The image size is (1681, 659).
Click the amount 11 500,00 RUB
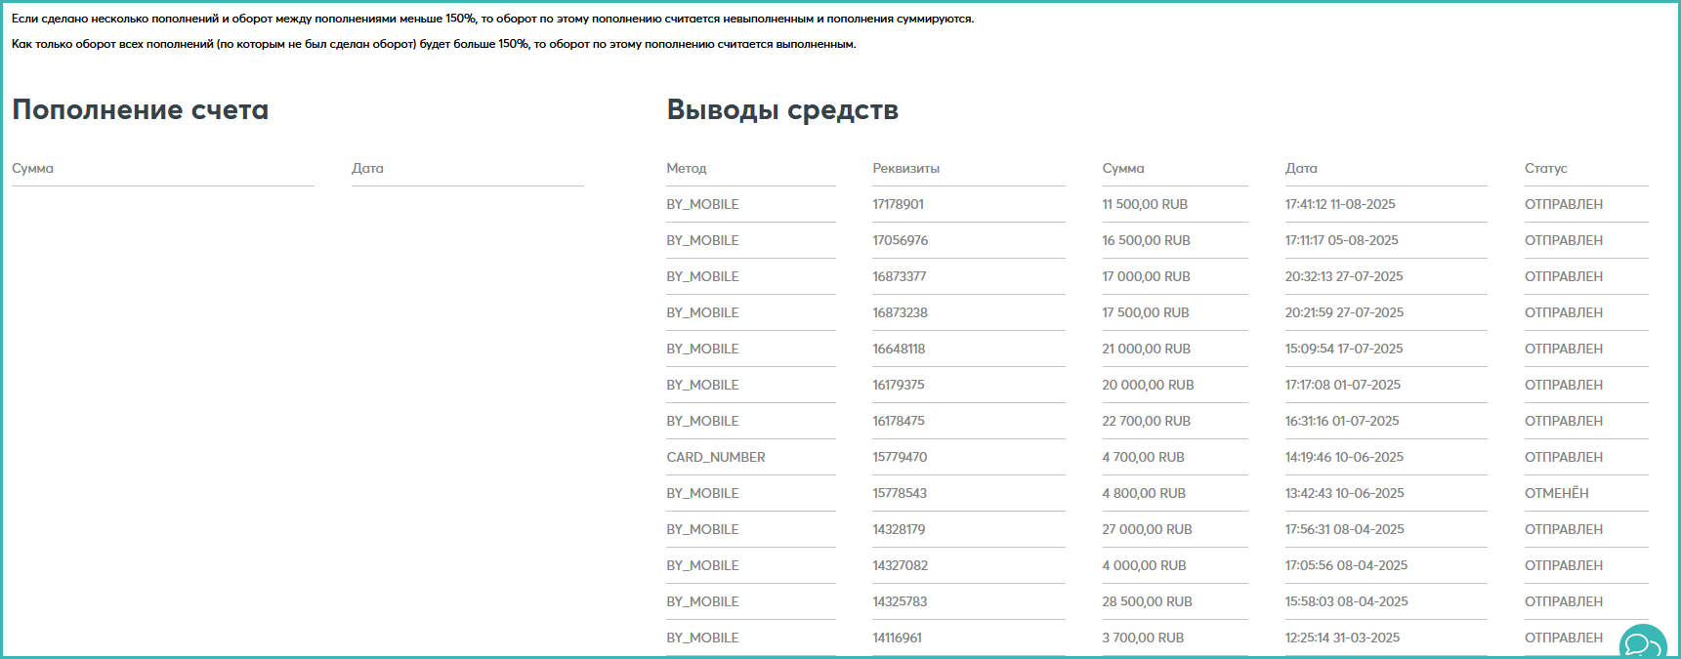point(1145,204)
